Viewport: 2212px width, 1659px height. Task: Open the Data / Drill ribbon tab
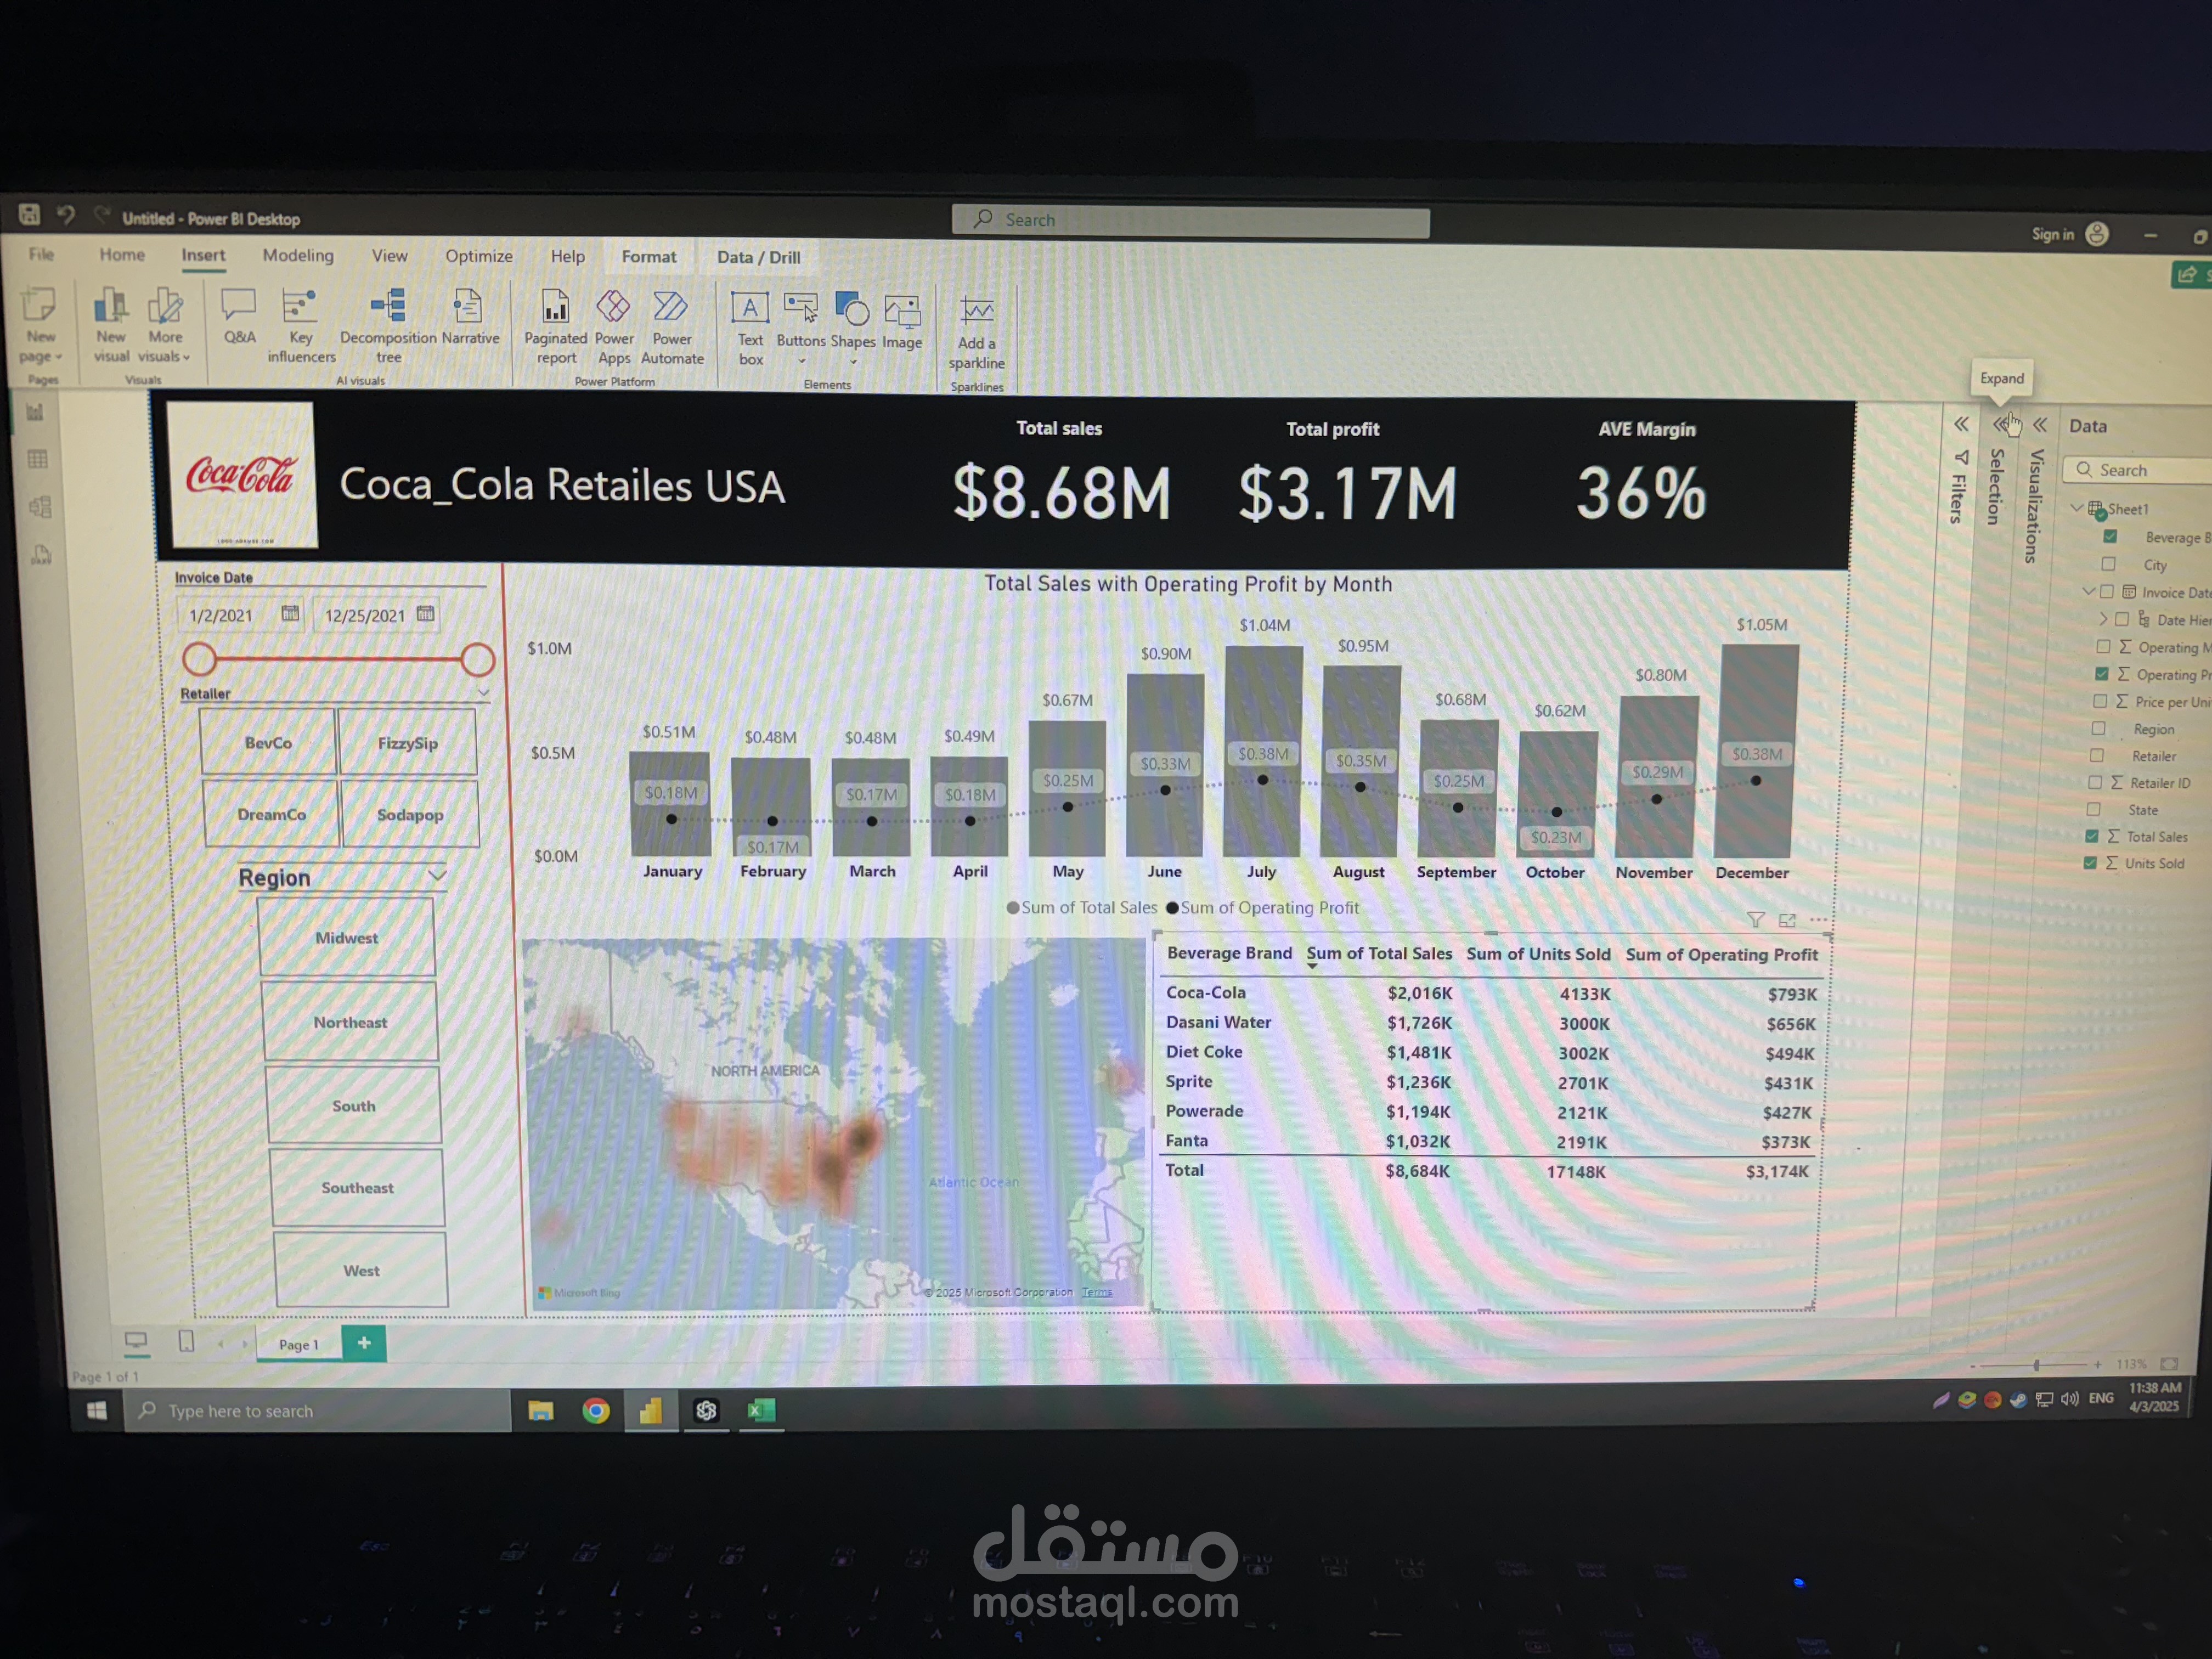coord(759,257)
